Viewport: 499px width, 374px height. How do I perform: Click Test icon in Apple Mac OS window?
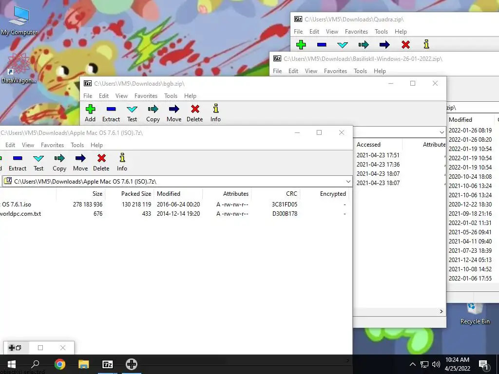point(38,158)
